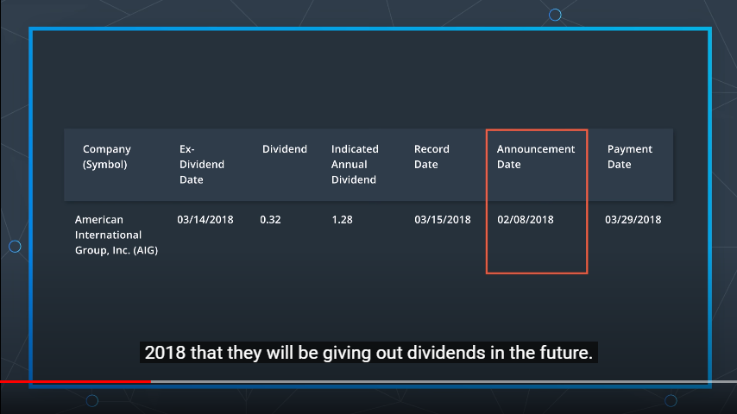The height and width of the screenshot is (414, 737).
Task: Click the red played portion of progress bar
Action: (x=75, y=381)
